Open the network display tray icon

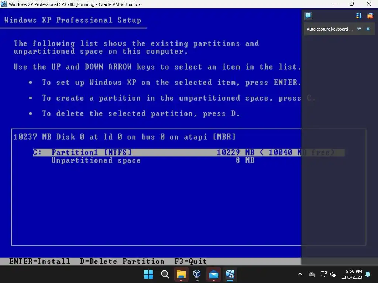click(x=323, y=274)
